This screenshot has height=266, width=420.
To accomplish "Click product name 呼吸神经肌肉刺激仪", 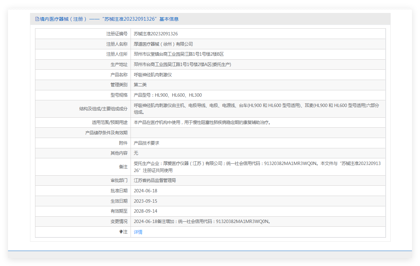I will pyautogui.click(x=153, y=75).
